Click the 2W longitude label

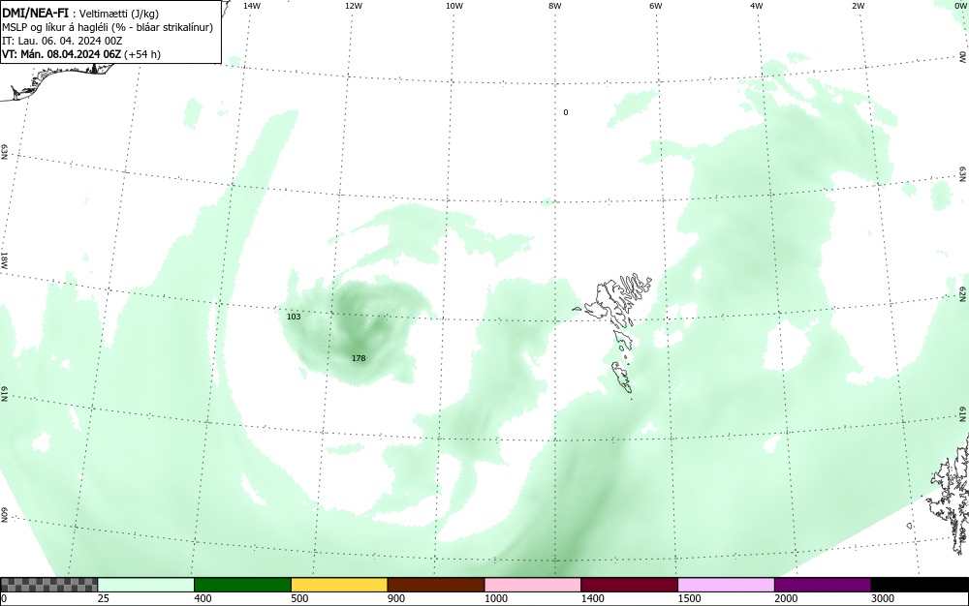(858, 6)
